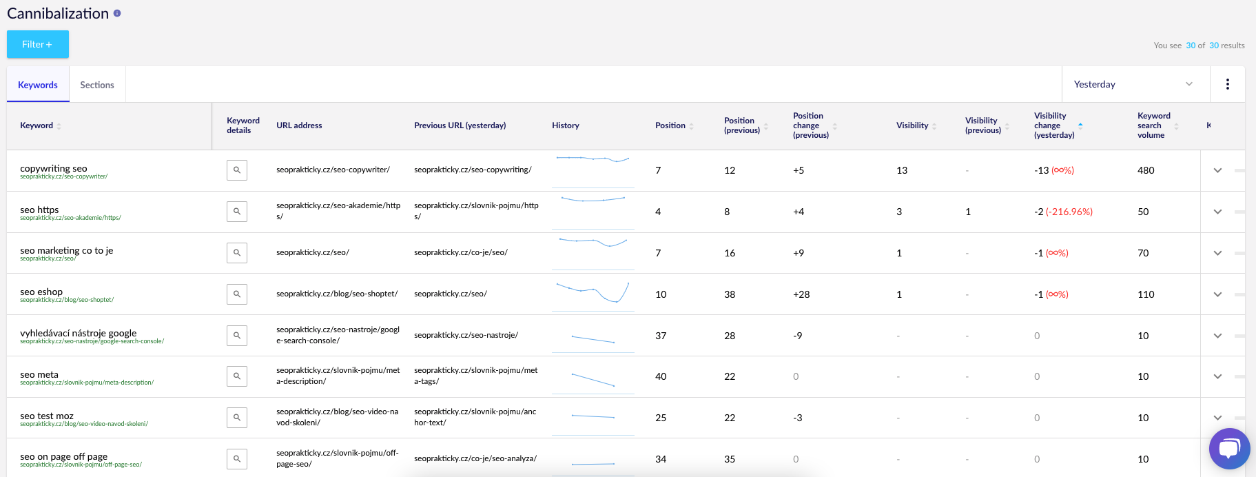
Task: Expand the seo eshop row
Action: click(1217, 294)
